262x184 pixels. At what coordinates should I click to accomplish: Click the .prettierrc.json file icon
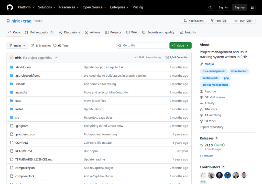12,134
